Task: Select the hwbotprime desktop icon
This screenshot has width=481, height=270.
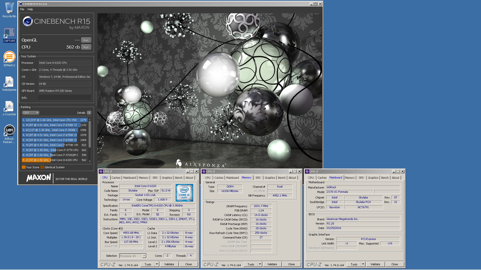Action: pyautogui.click(x=9, y=84)
